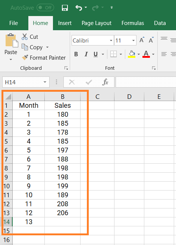Screen dimensions: 176x245
Task: Select the cell containing 197
Action: click(63, 150)
